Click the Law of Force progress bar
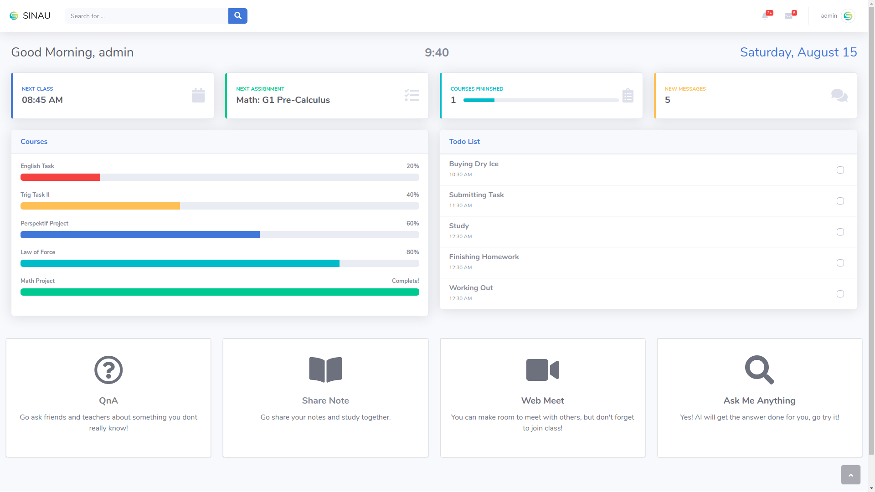875x492 pixels. click(220, 263)
